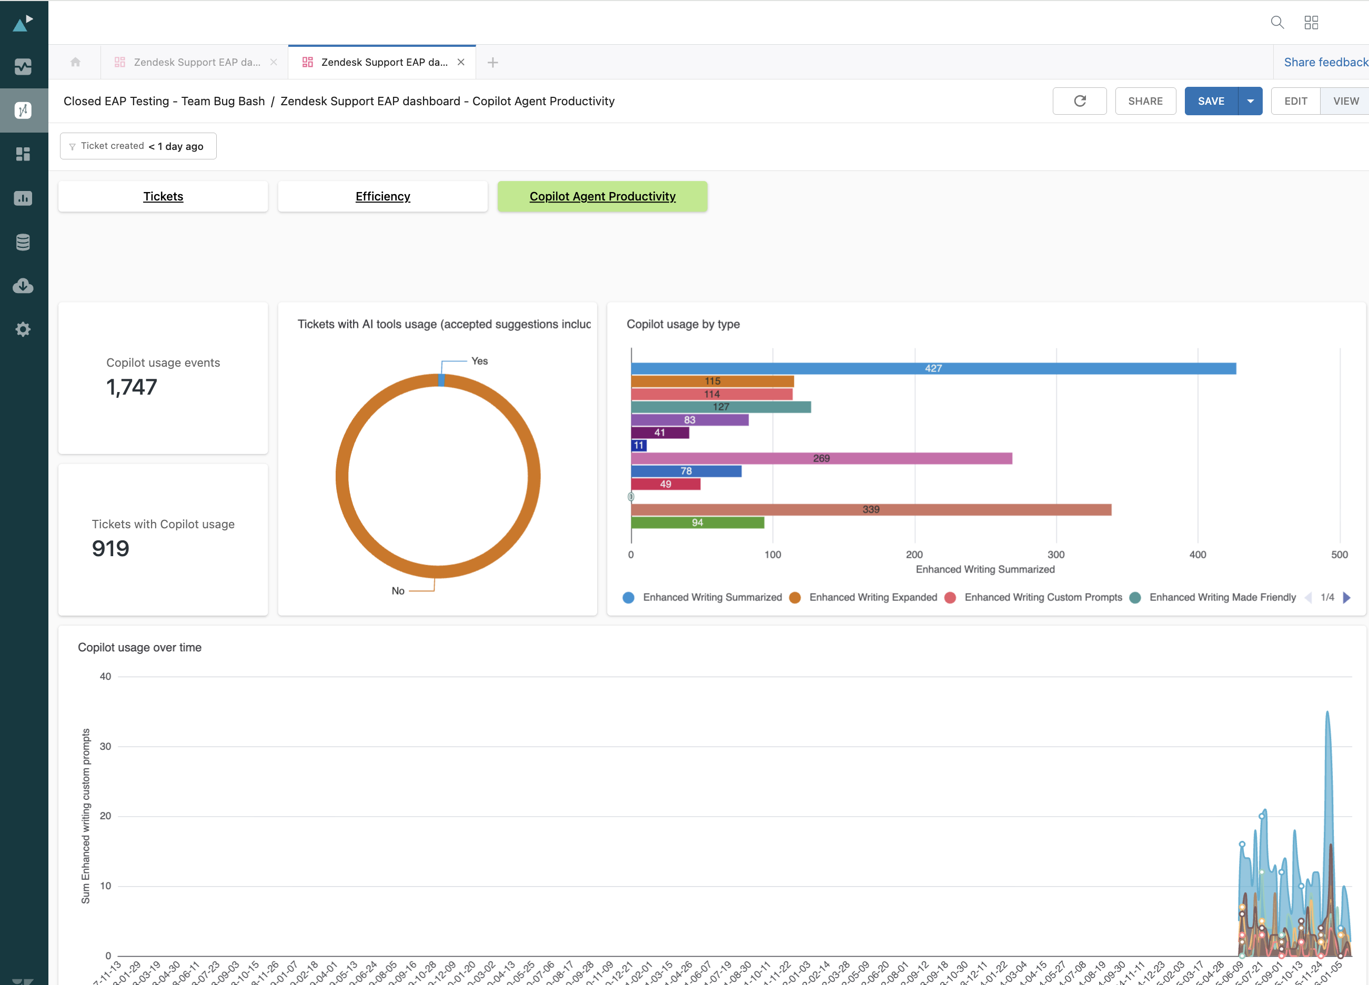Expand the SAVE dropdown arrow
This screenshot has height=985, width=1369.
tap(1250, 101)
